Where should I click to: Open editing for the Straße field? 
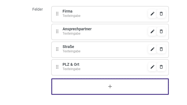(153, 49)
